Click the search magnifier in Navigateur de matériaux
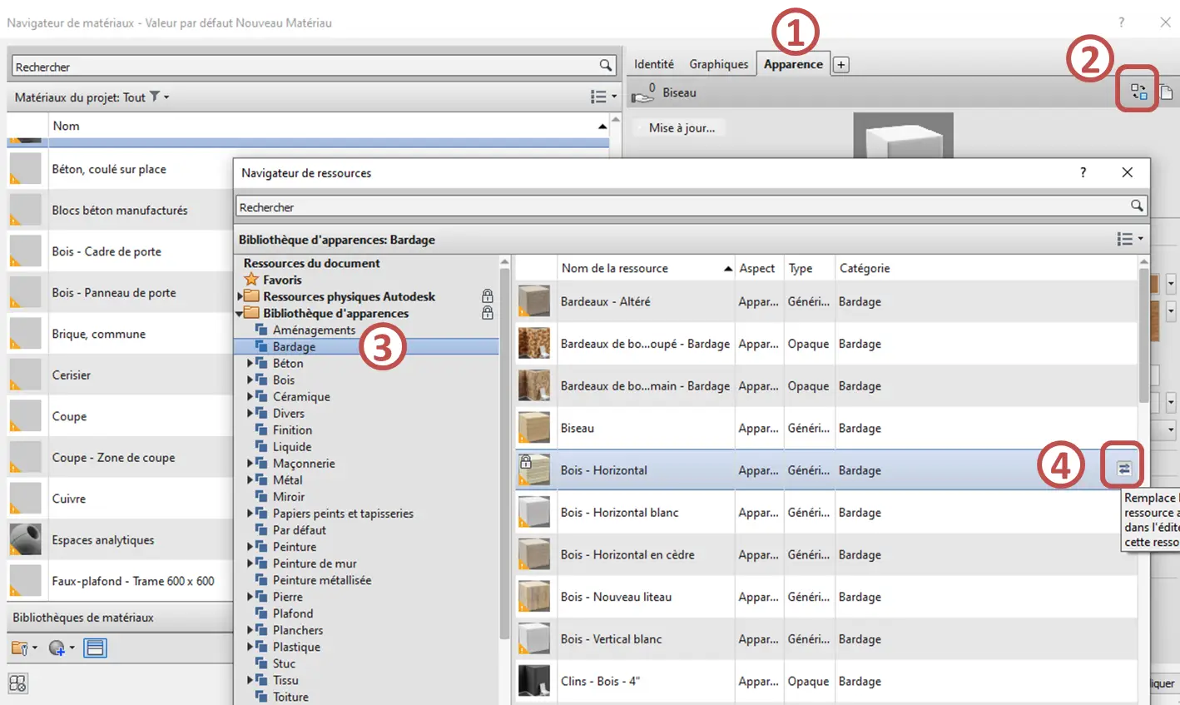This screenshot has height=705, width=1180. [606, 66]
